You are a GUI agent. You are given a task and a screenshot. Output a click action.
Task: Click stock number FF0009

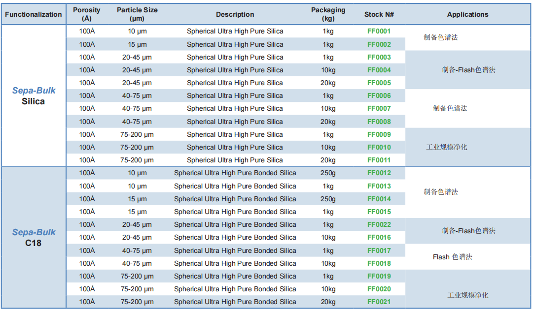pos(379,135)
